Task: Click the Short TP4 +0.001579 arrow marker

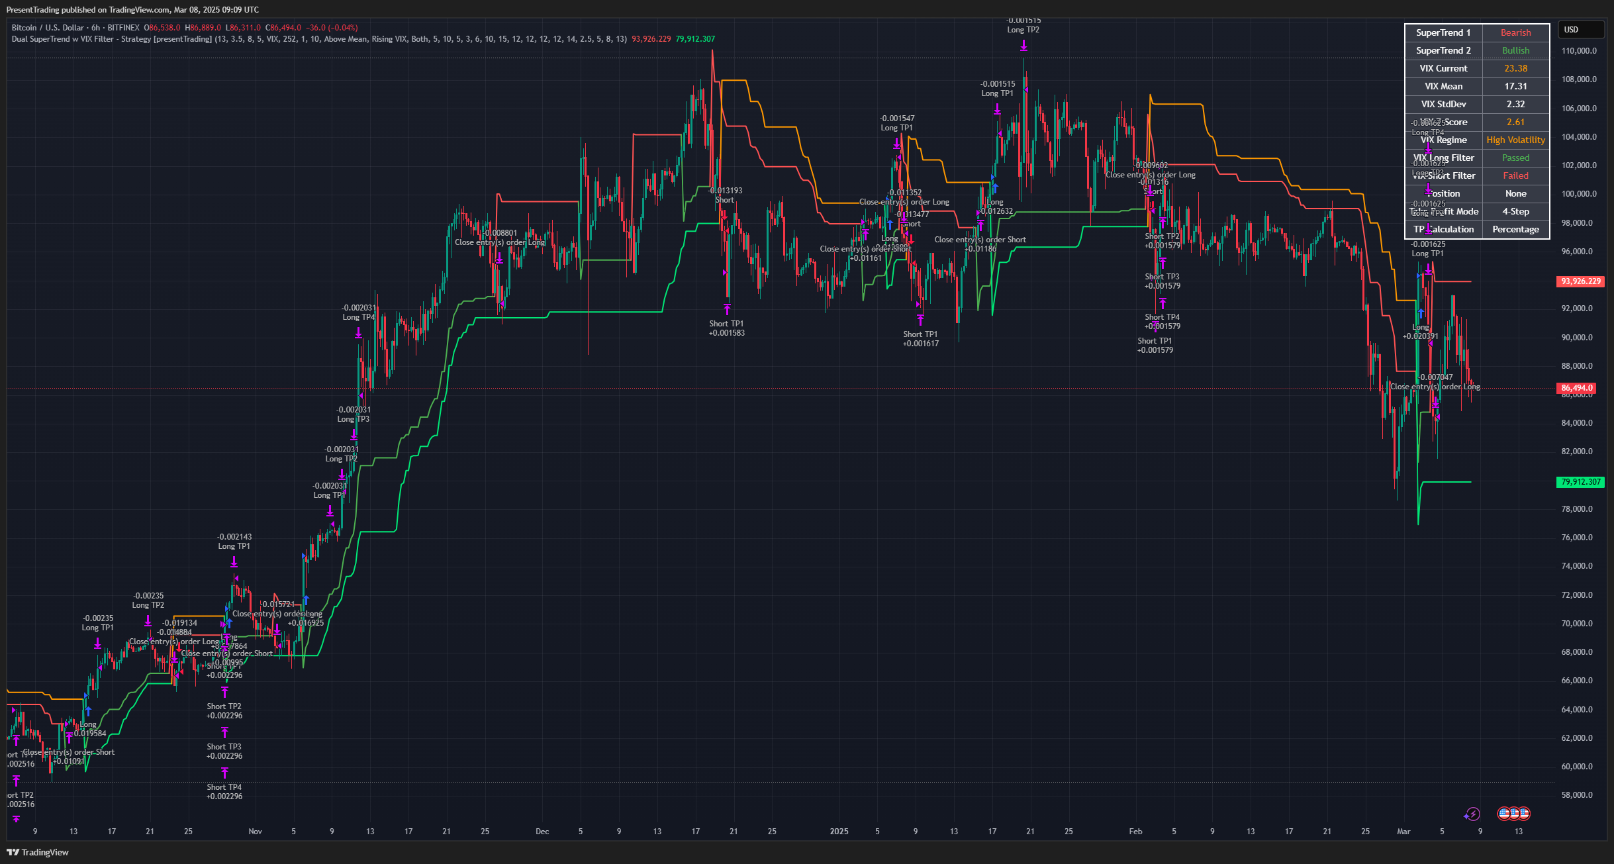Action: click(1163, 304)
